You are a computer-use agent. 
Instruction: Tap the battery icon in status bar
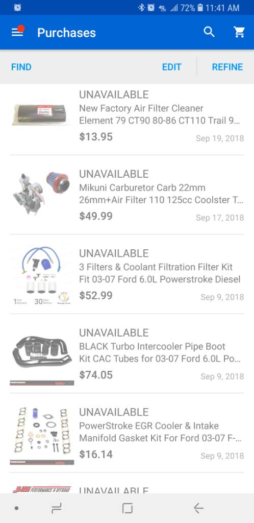200,7
